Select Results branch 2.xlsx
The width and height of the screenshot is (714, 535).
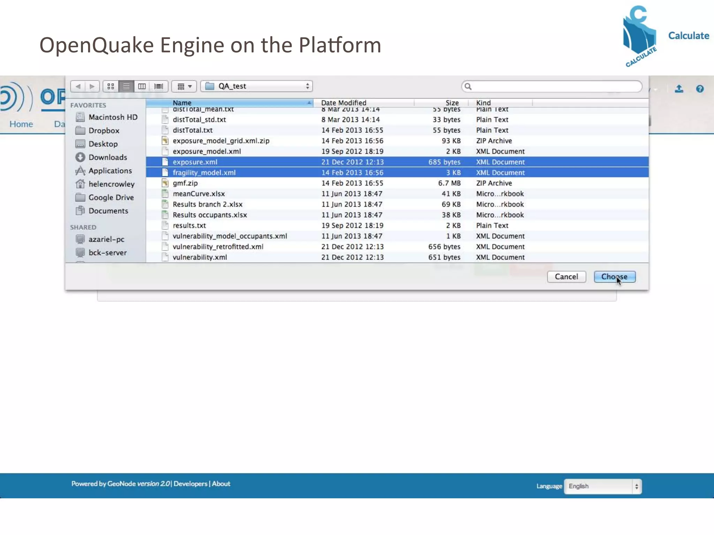coord(397,204)
